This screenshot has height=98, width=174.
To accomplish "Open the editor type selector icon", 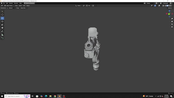I will tap(2, 6).
